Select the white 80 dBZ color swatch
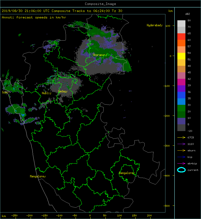The image size is (201, 219). click(181, 23)
